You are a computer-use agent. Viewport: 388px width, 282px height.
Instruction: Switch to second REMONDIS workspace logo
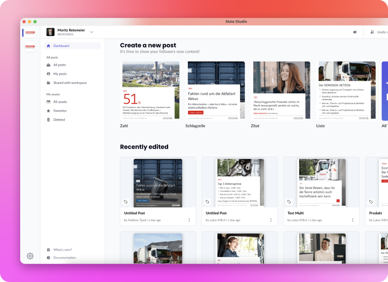(30, 47)
